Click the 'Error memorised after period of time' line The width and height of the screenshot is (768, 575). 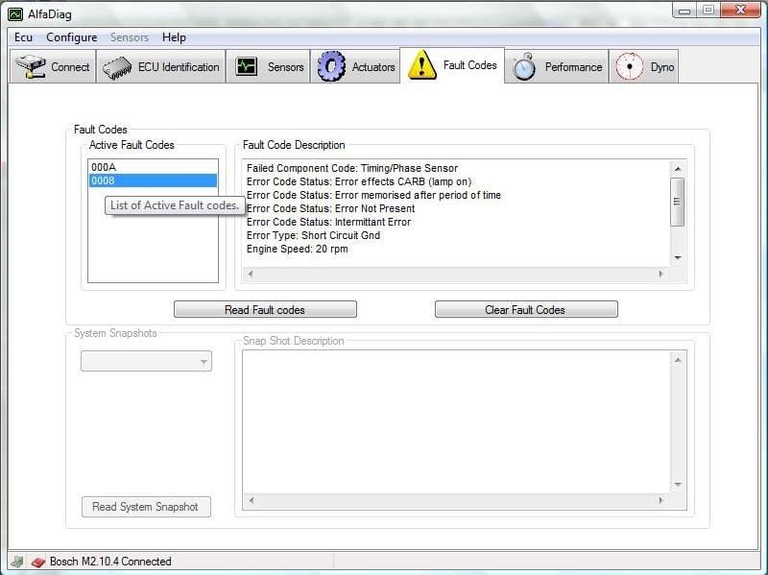[x=373, y=195]
